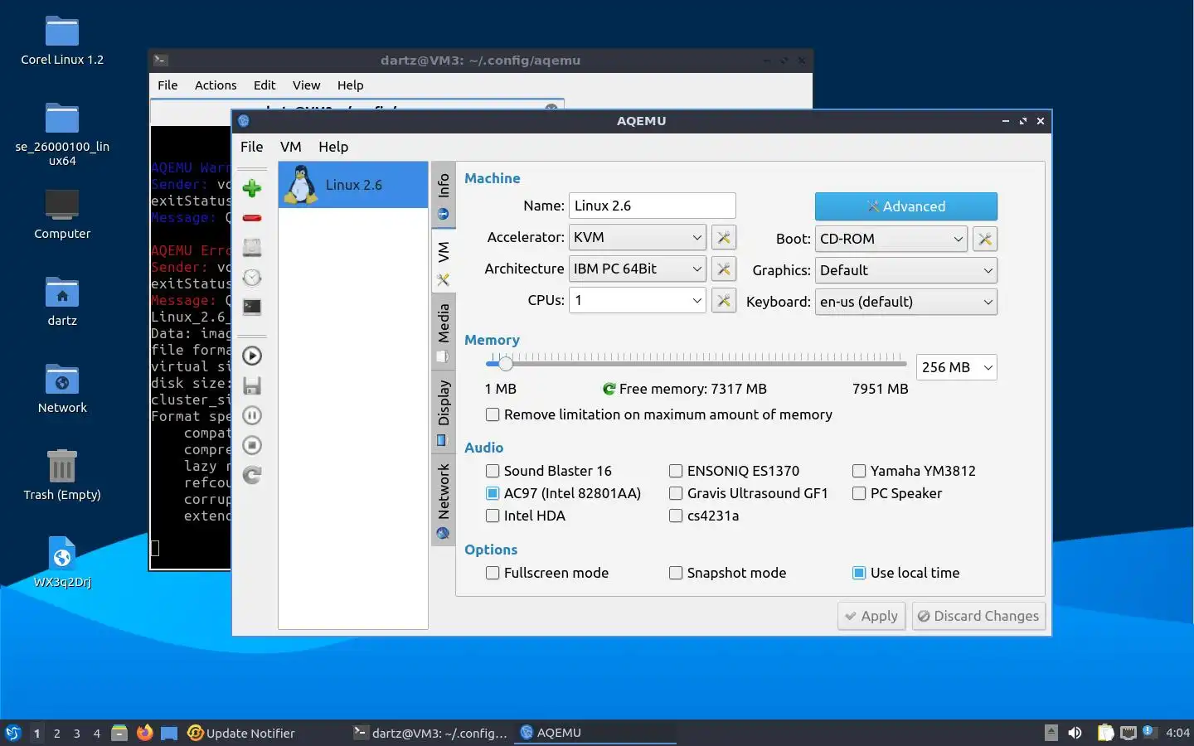This screenshot has height=746, width=1194.
Task: Open Keyboard en-us layout dropdown
Action: pos(906,302)
